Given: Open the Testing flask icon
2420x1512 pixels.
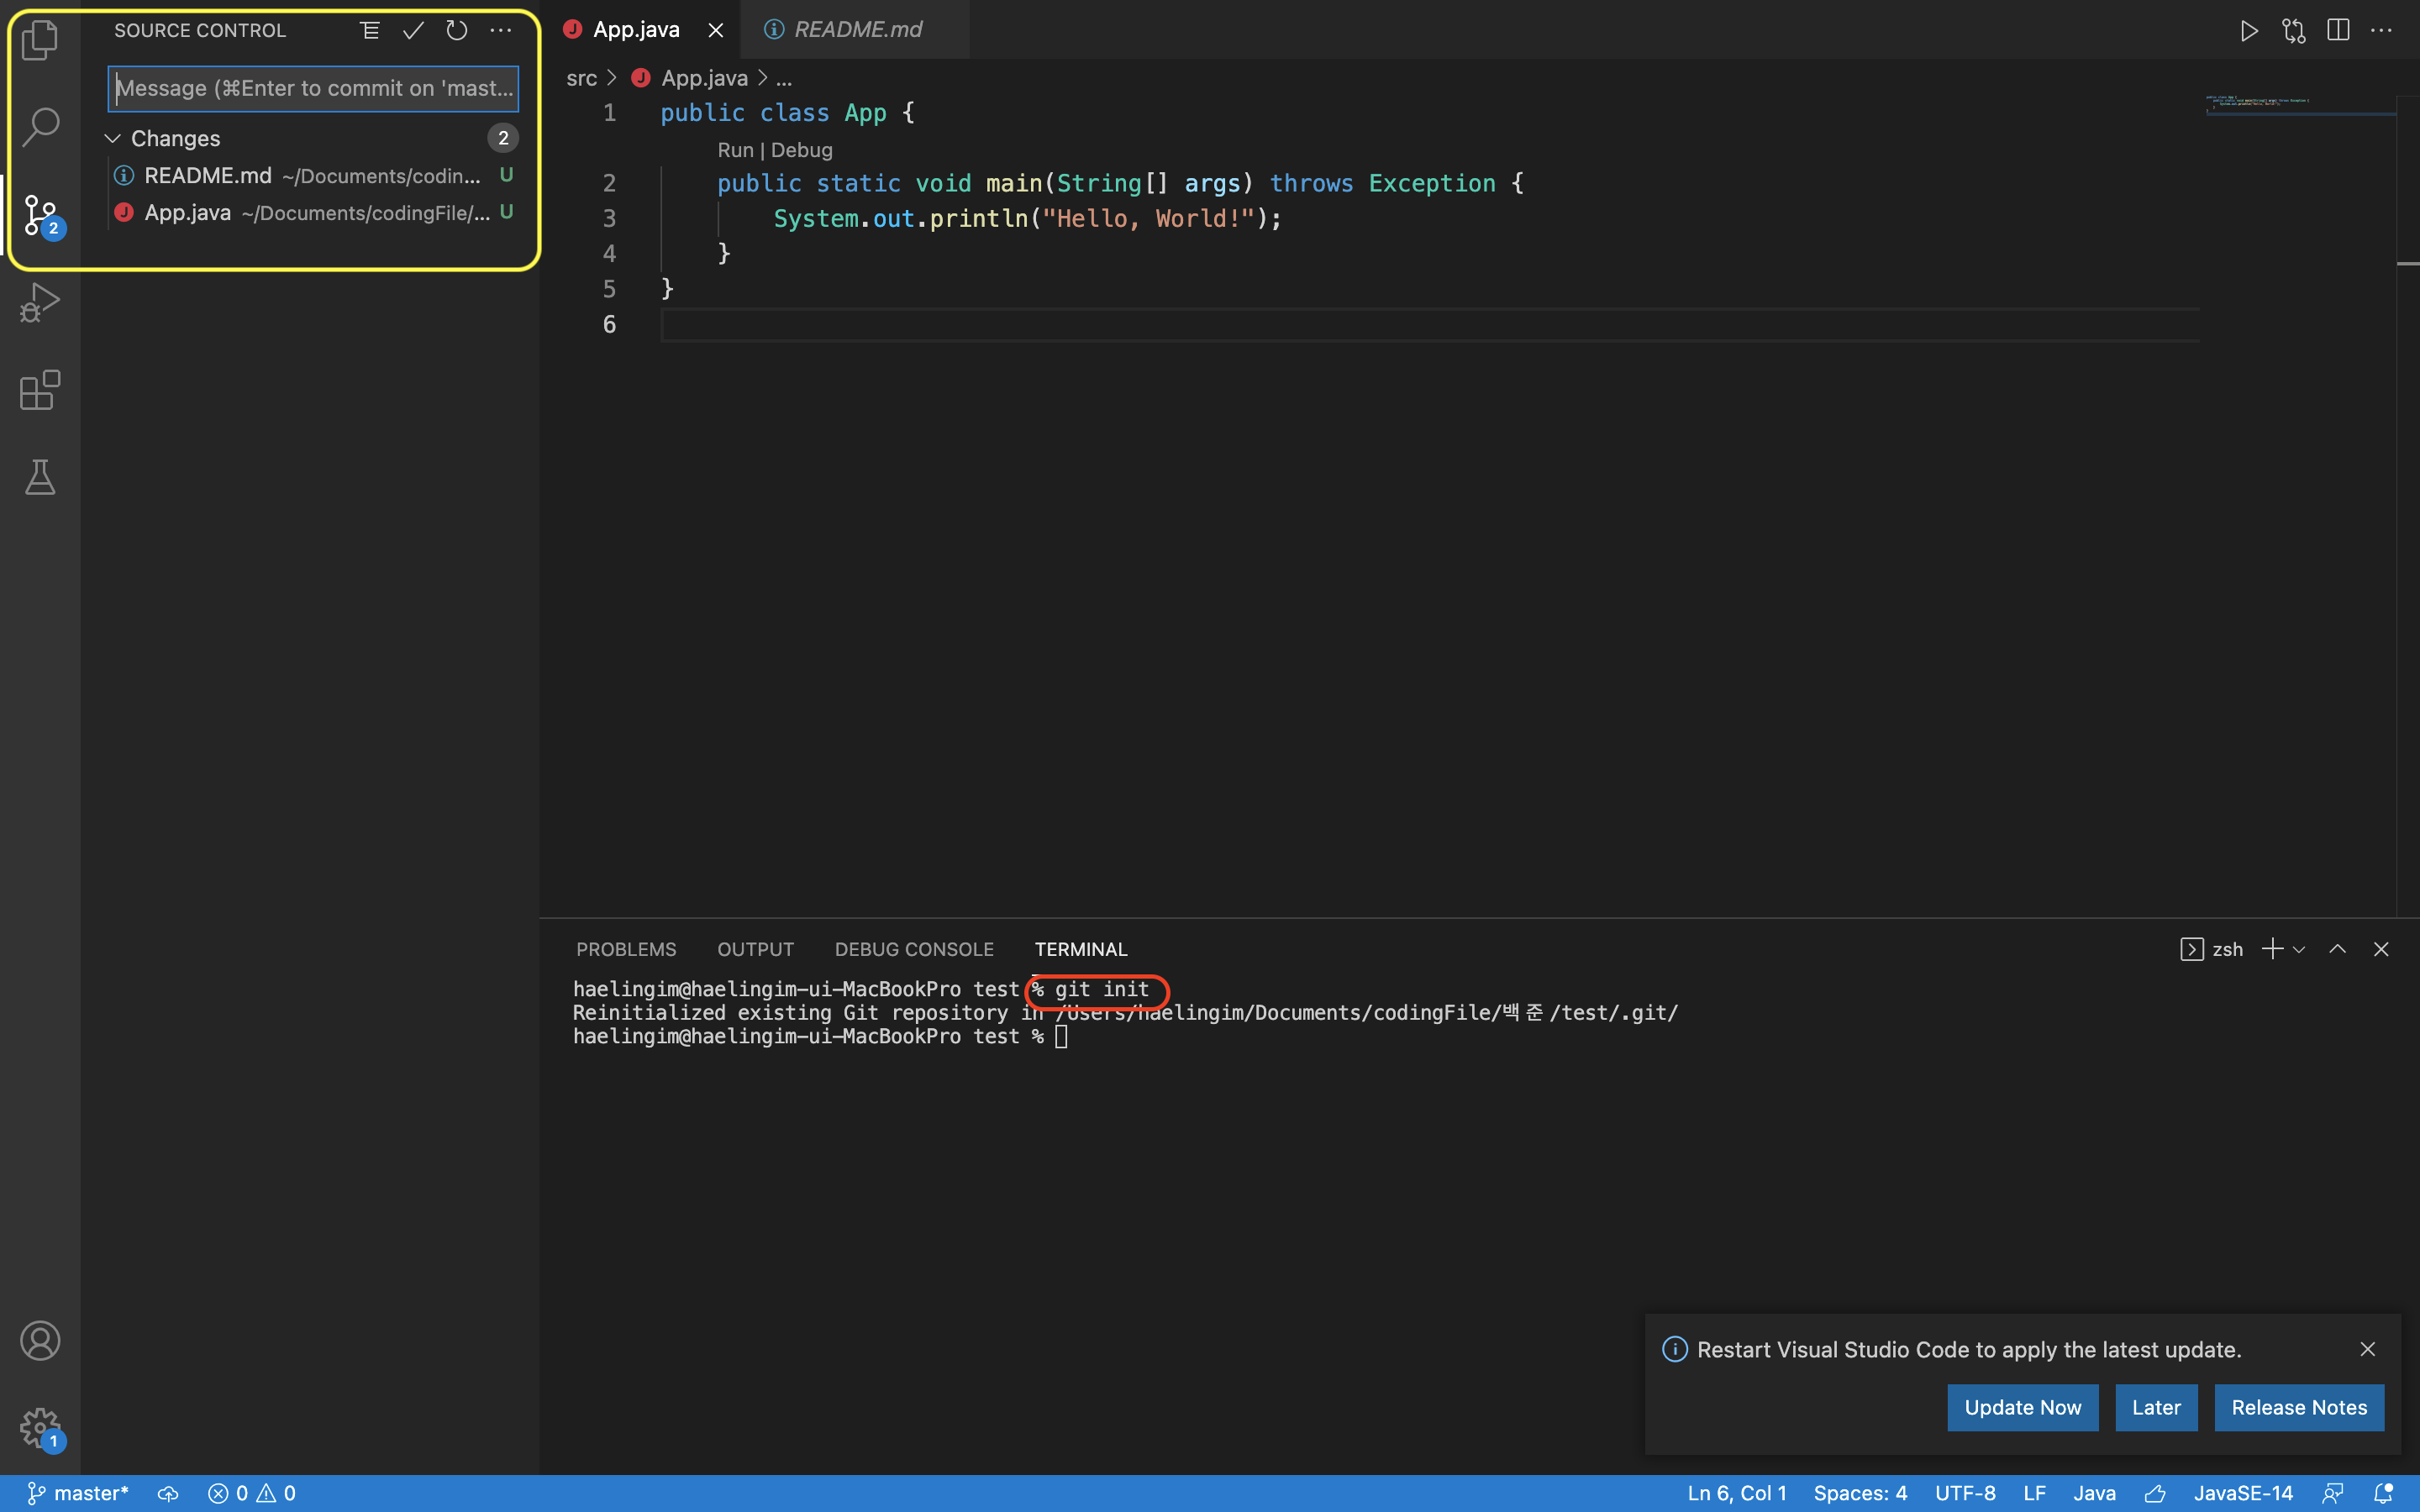Looking at the screenshot, I should click(40, 477).
